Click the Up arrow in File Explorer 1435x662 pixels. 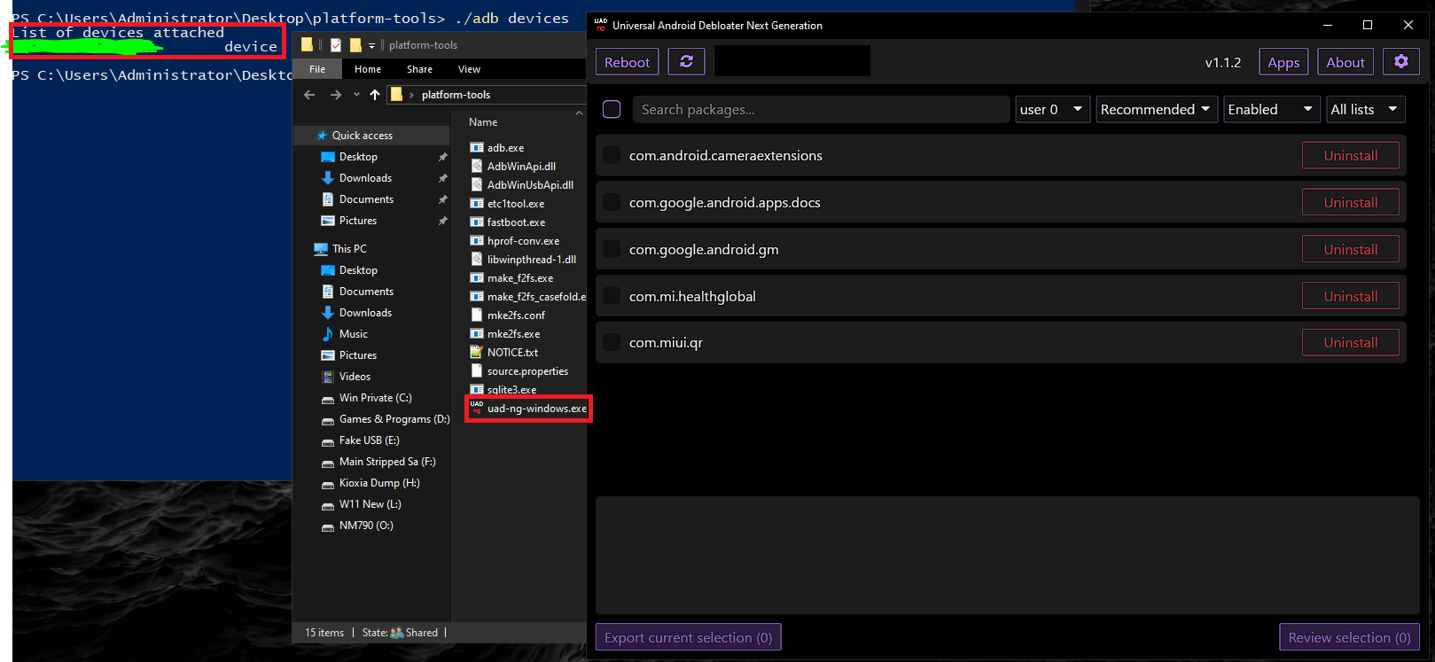(x=375, y=95)
